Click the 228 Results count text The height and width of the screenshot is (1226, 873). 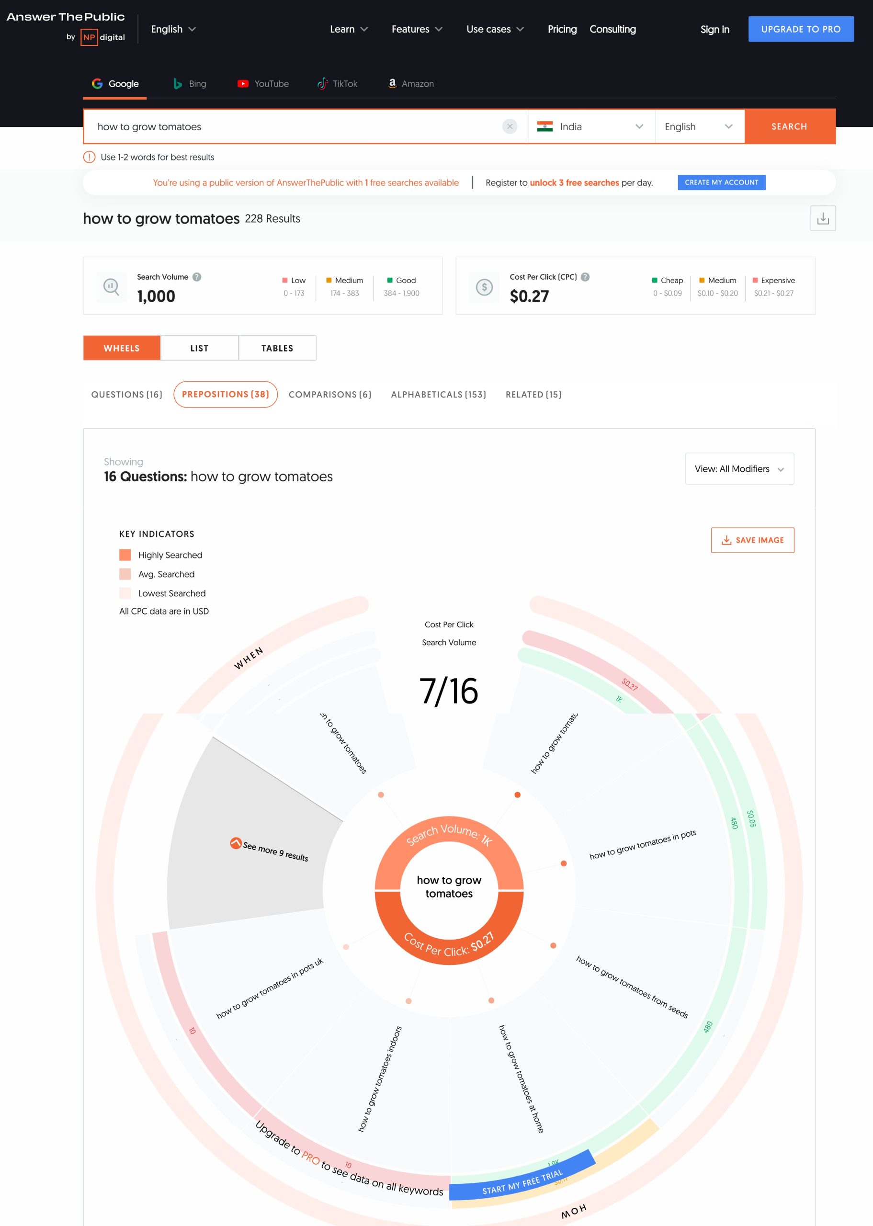272,219
